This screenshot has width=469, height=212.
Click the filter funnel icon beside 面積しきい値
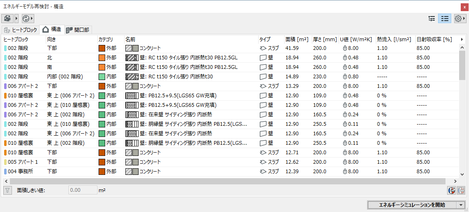(8, 190)
